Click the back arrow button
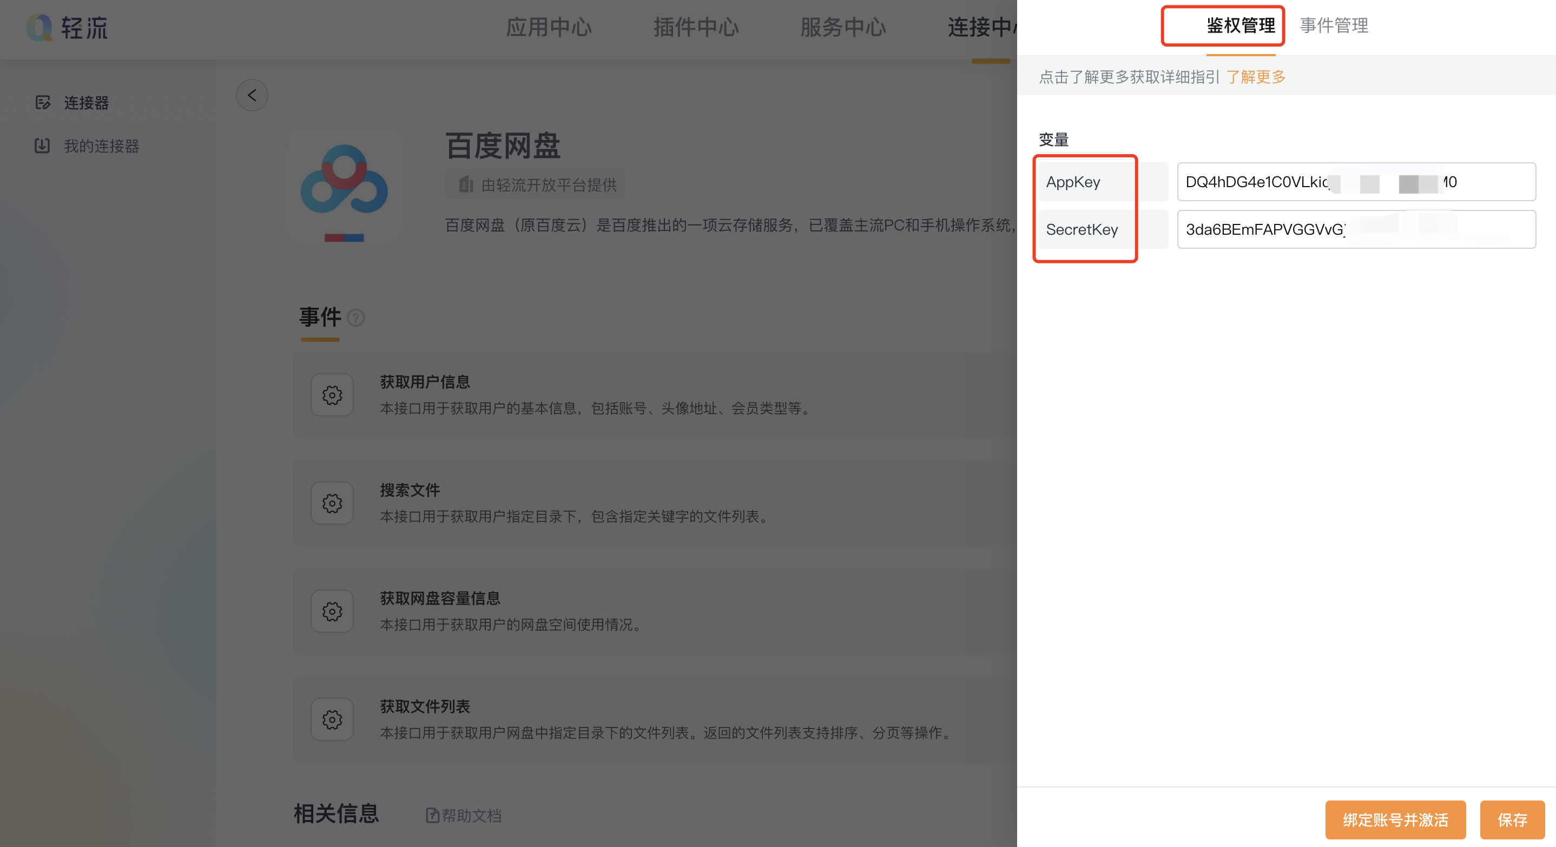This screenshot has height=847, width=1556. coord(252,95)
